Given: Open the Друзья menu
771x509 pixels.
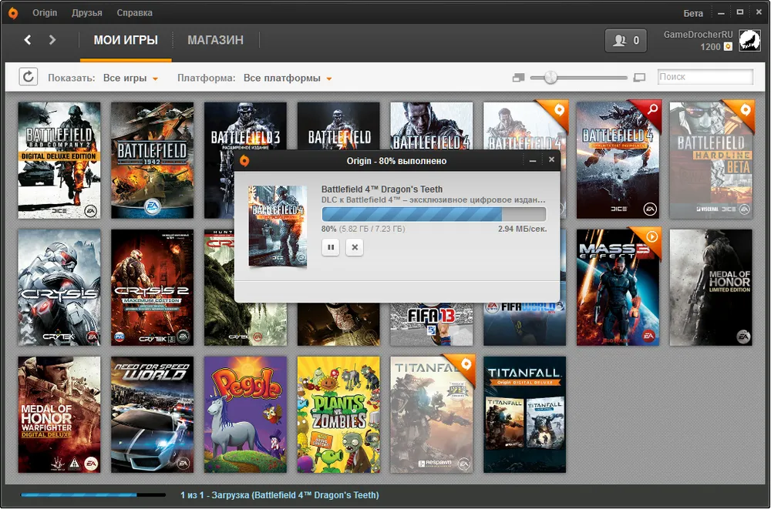Looking at the screenshot, I should point(86,13).
